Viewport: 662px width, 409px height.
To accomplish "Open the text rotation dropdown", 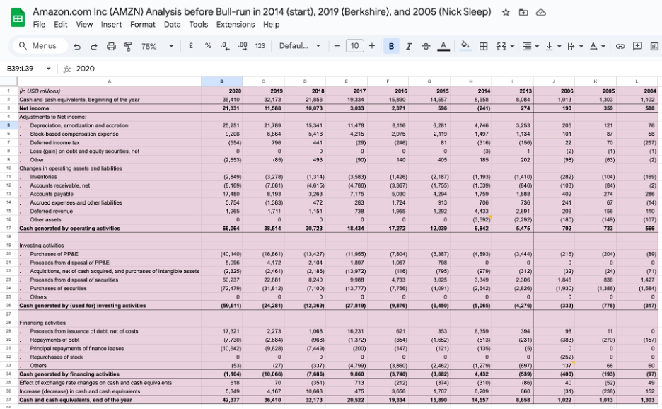I will 597,46.
